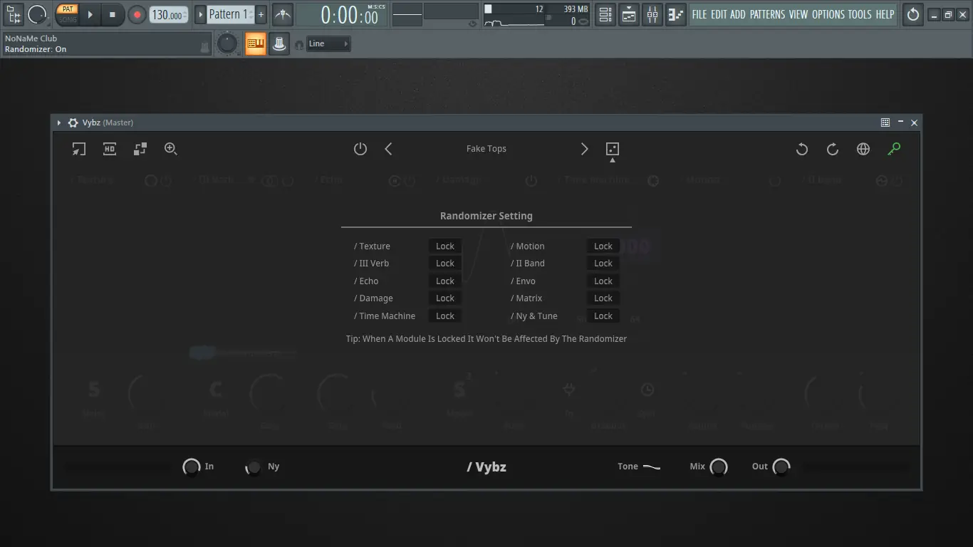This screenshot has width=973, height=547.
Task: Add a new pattern with plus button
Action: tap(261, 14)
